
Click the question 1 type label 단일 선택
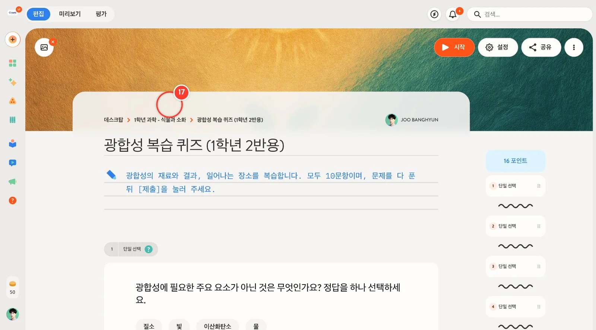pos(132,249)
